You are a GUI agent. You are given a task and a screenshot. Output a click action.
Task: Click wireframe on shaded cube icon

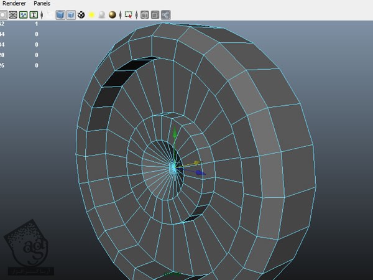70,15
